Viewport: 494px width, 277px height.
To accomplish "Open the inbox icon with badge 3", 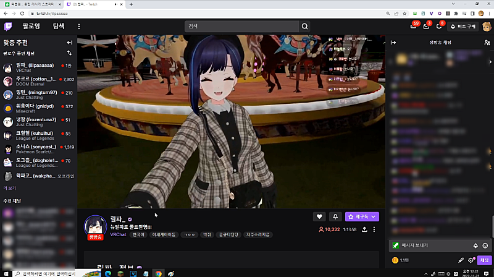I will tap(426, 27).
